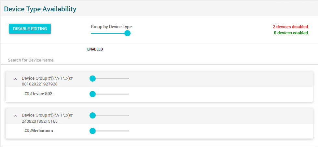Click the red '2 devices disabled' status text

(x=291, y=27)
